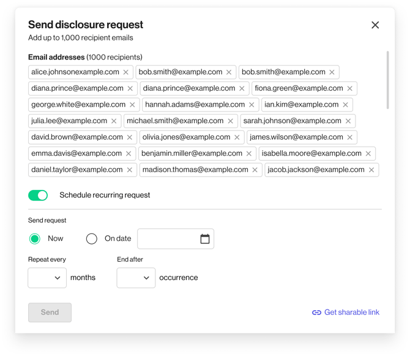Image resolution: width=410 pixels, height=356 pixels.
Task: Expand the Repeat every months dropdown
Action: [48, 278]
